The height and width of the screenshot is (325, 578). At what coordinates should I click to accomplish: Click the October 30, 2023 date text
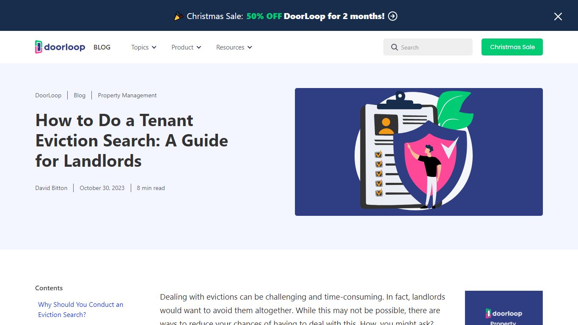point(102,188)
